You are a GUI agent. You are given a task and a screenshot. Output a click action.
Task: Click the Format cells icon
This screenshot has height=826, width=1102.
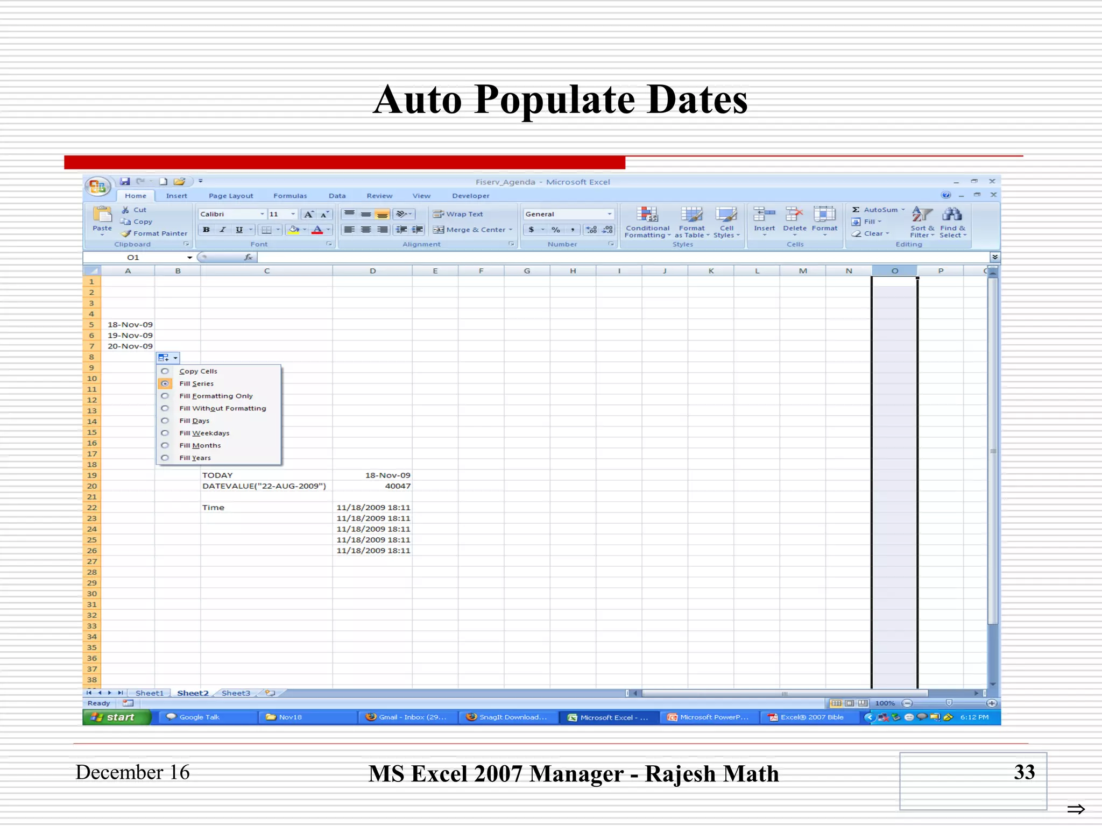point(824,215)
